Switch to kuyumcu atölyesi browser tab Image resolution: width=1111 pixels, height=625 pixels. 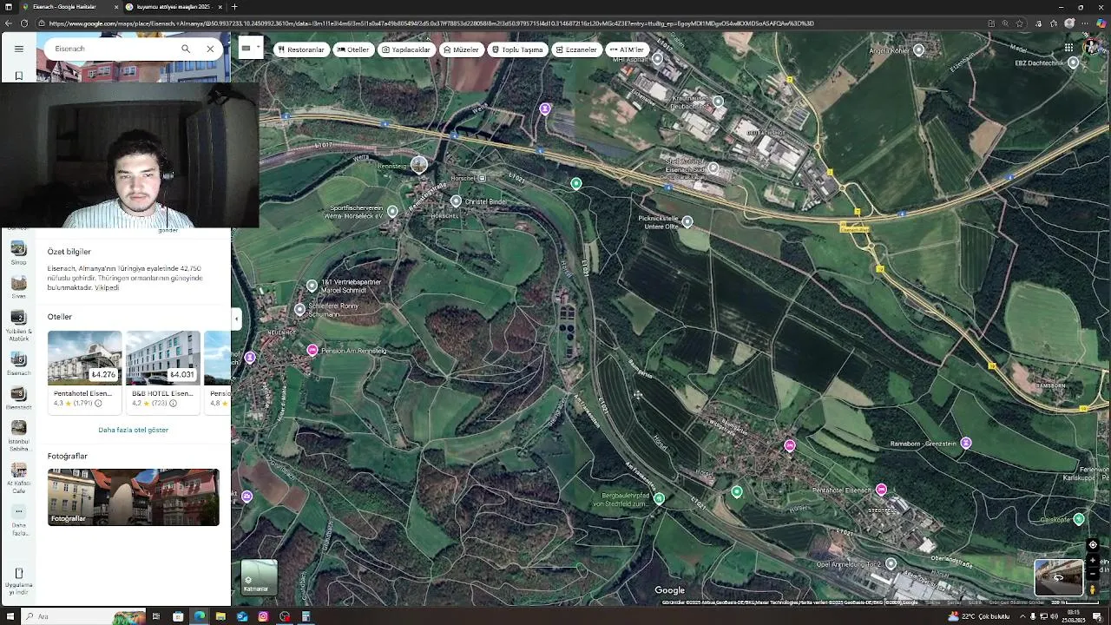point(173,7)
